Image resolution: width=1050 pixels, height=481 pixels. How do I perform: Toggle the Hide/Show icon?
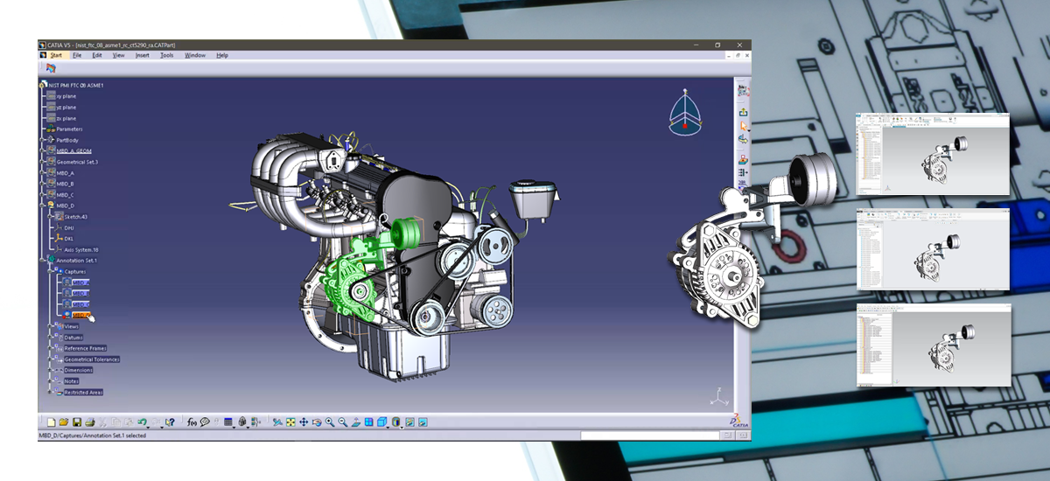[x=409, y=422]
